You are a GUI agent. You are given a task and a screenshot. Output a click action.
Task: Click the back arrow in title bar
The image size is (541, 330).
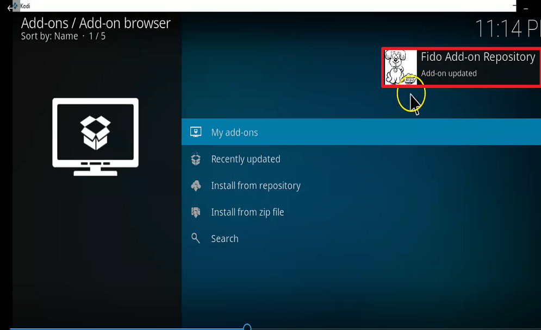pyautogui.click(x=9, y=8)
